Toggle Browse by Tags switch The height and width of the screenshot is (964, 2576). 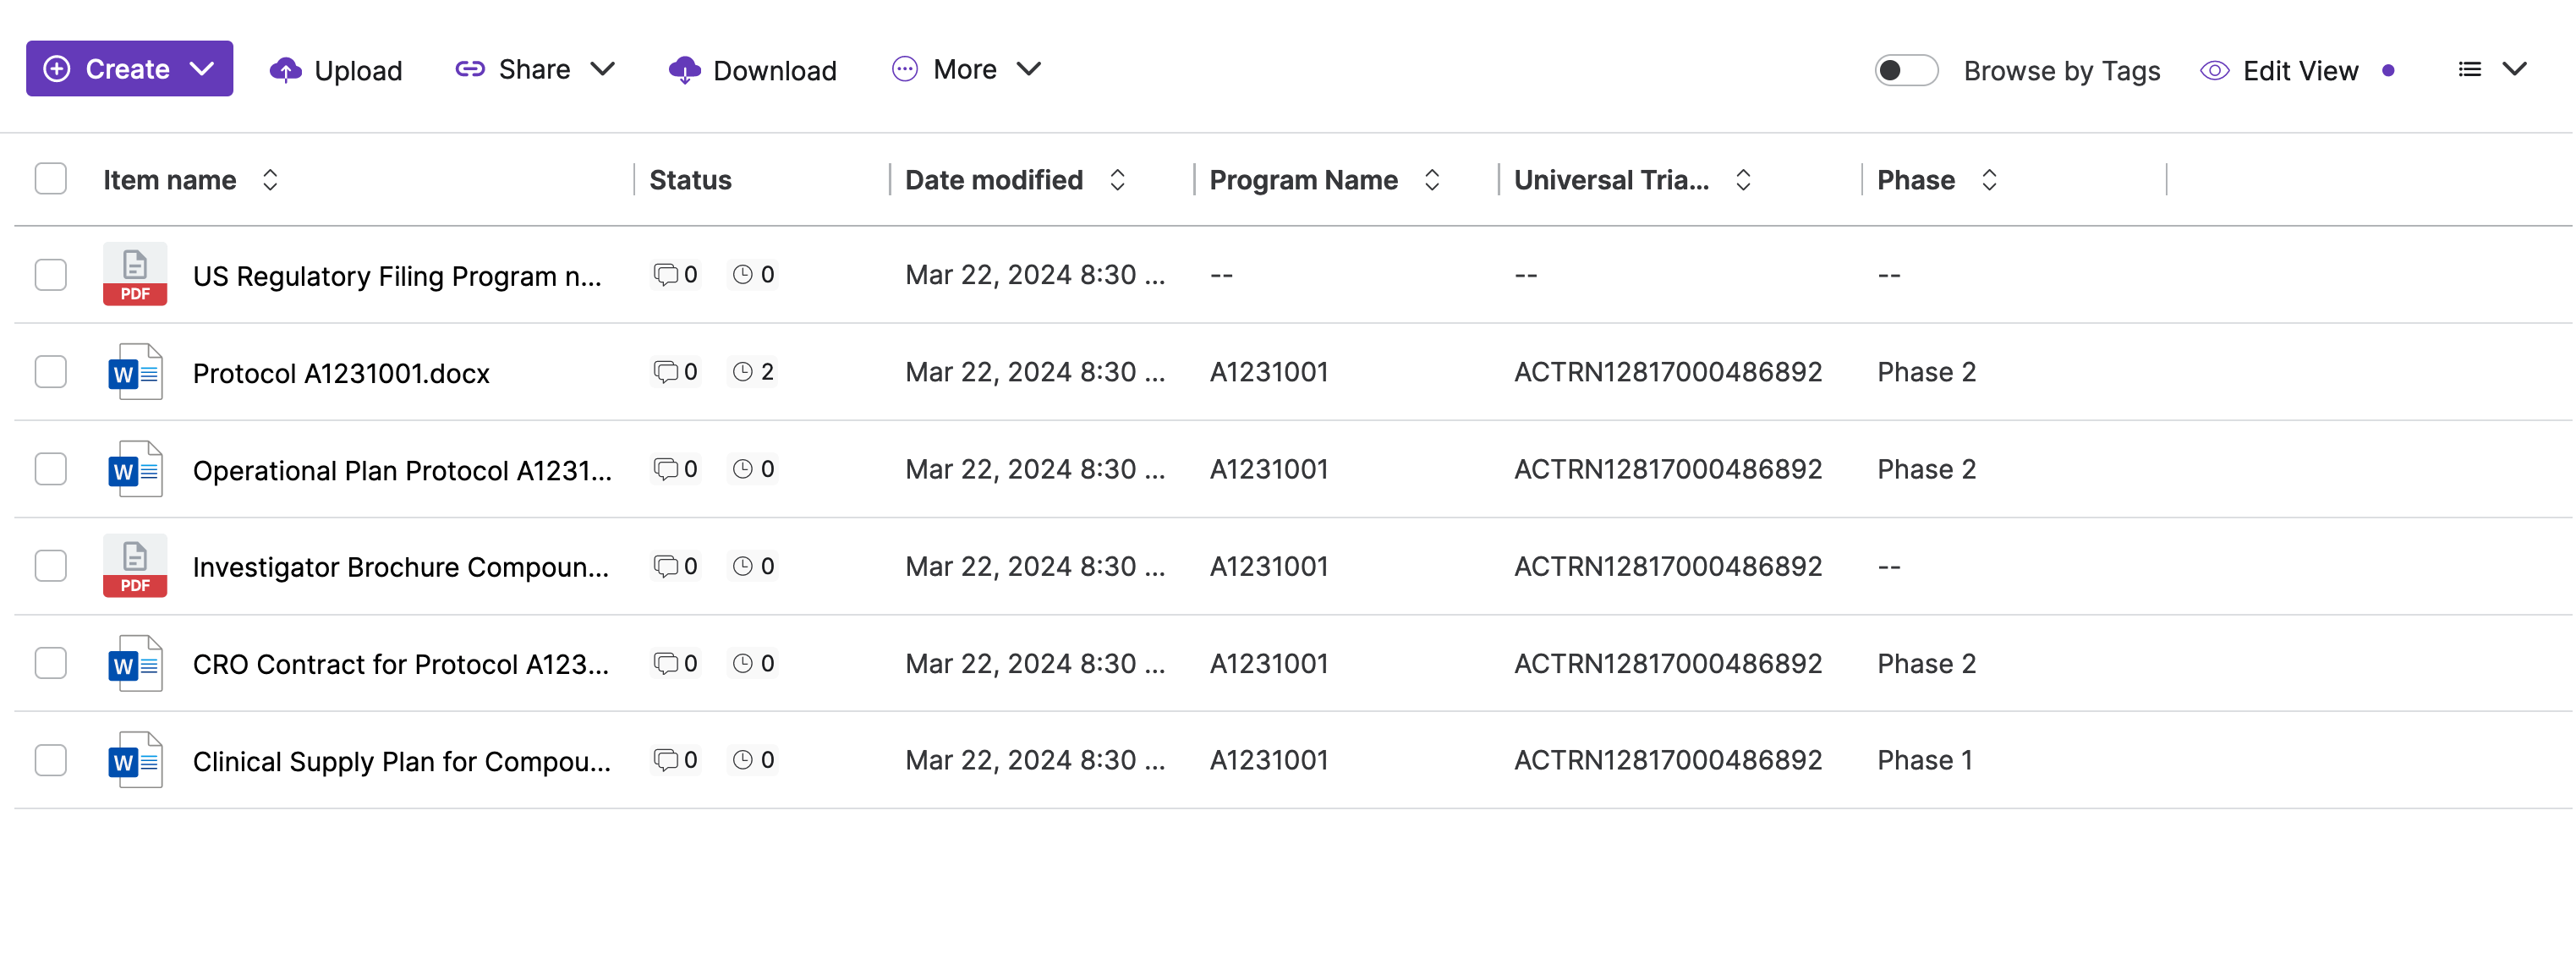1905,70
